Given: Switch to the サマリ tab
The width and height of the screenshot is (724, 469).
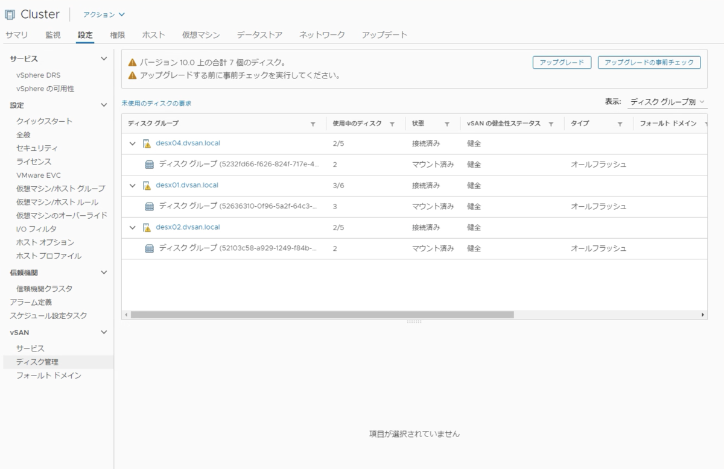Looking at the screenshot, I should tap(16, 35).
